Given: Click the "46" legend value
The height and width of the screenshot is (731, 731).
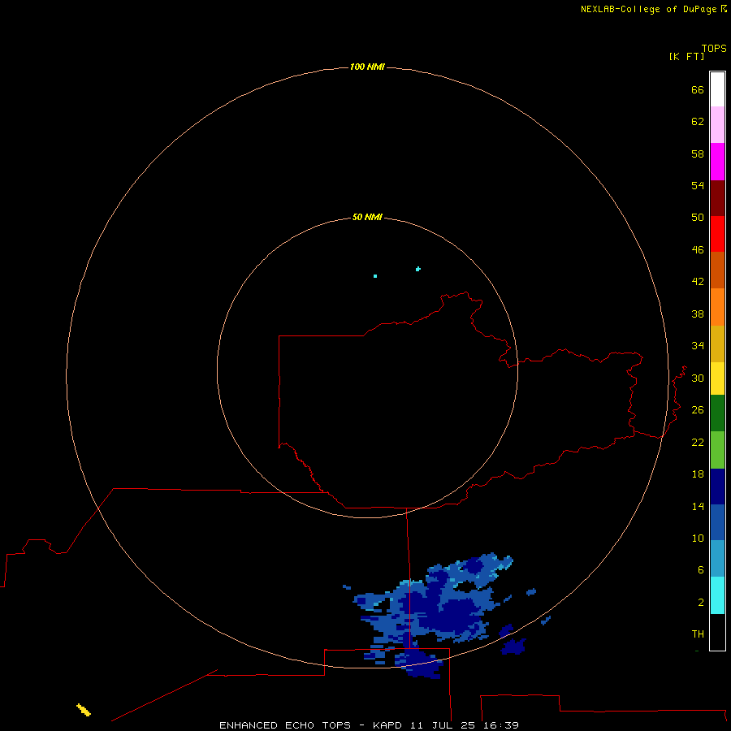Looking at the screenshot, I should tap(698, 249).
